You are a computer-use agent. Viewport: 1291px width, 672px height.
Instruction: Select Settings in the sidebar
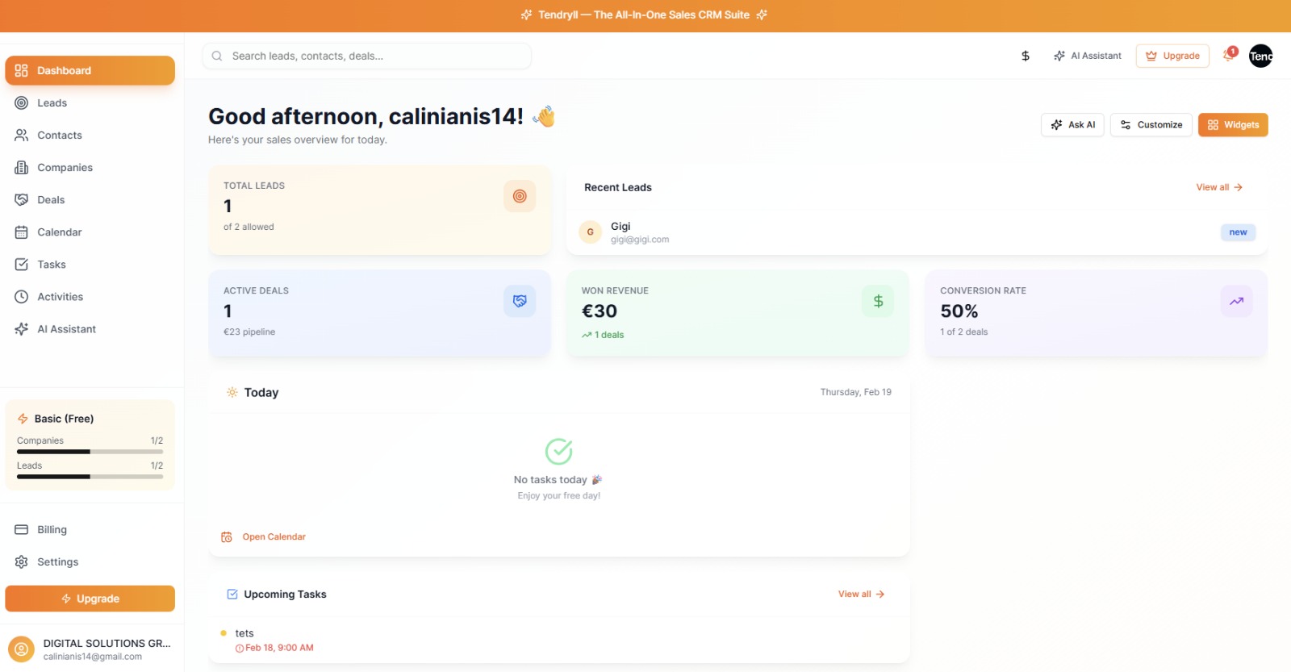[x=57, y=562]
